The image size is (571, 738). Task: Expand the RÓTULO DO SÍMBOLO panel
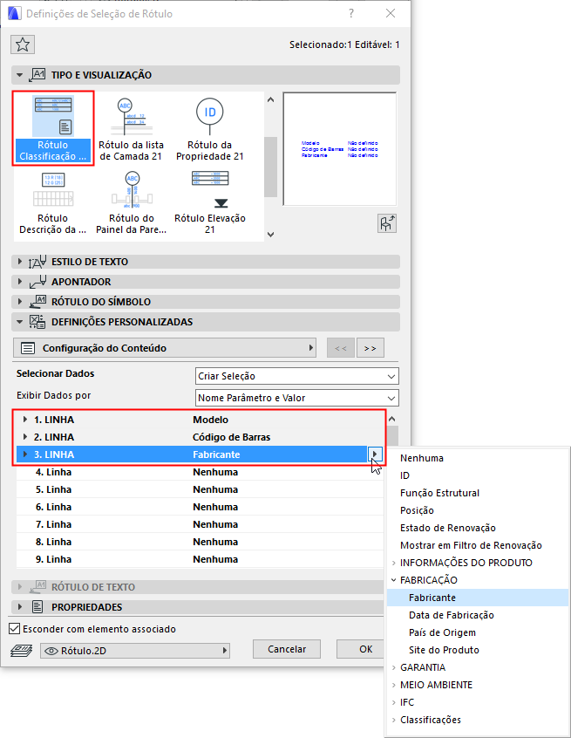20,301
